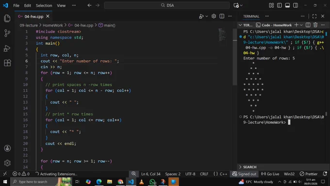Open the File menu
330x186 pixels.
(16, 5)
